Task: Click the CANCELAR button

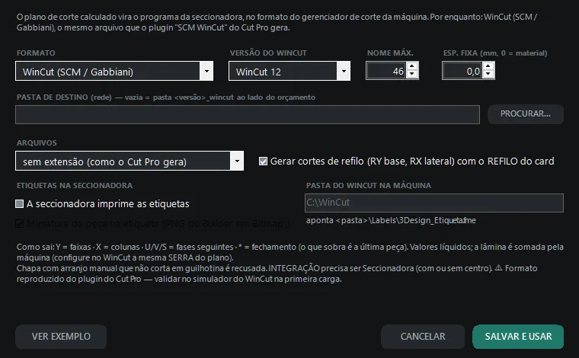Action: (x=423, y=337)
